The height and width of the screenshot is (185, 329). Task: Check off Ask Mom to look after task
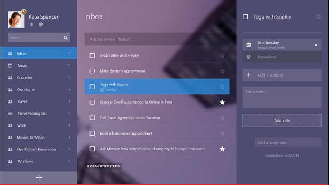point(92,149)
